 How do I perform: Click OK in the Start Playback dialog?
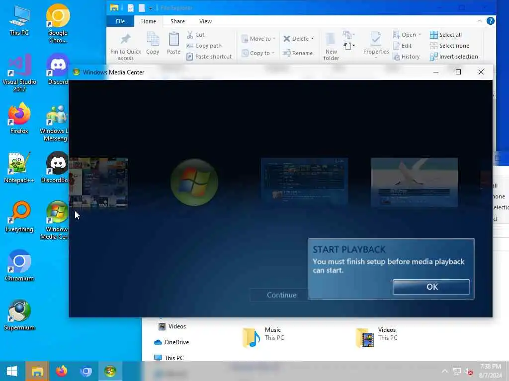pos(431,287)
